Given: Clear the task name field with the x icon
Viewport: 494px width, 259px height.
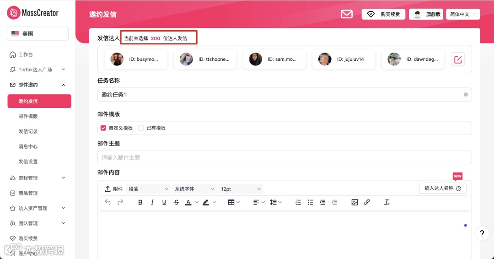Looking at the screenshot, I should pos(466,95).
